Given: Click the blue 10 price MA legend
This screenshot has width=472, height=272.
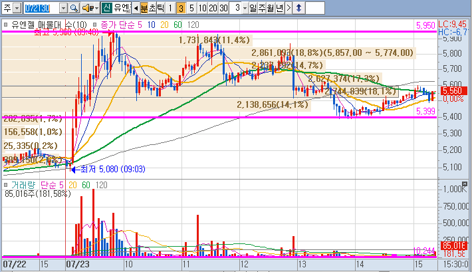Looking at the screenshot, I should (x=151, y=25).
